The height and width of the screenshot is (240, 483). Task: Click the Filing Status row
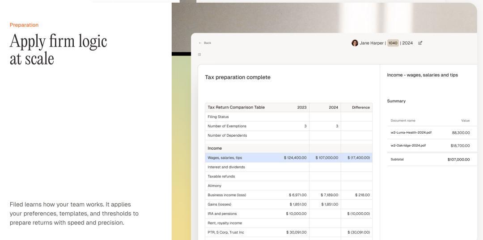point(218,117)
